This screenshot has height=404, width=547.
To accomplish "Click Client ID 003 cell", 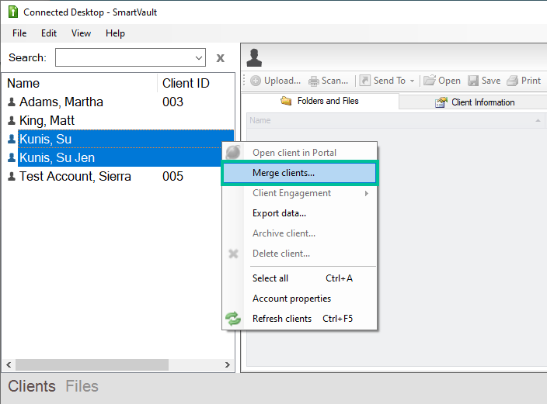I will [172, 102].
